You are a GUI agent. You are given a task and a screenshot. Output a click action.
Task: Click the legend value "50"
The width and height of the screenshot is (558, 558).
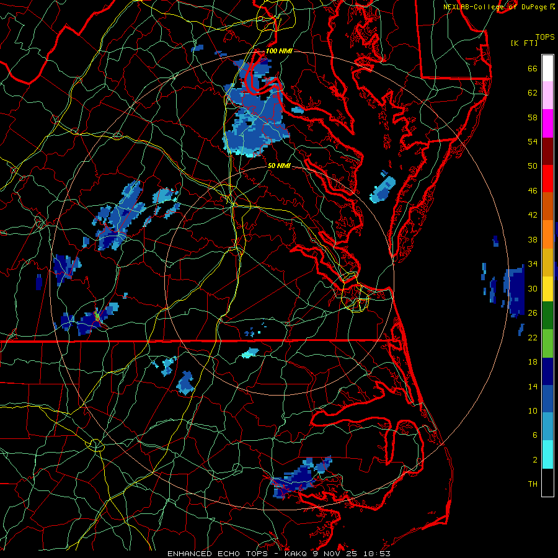pyautogui.click(x=533, y=166)
